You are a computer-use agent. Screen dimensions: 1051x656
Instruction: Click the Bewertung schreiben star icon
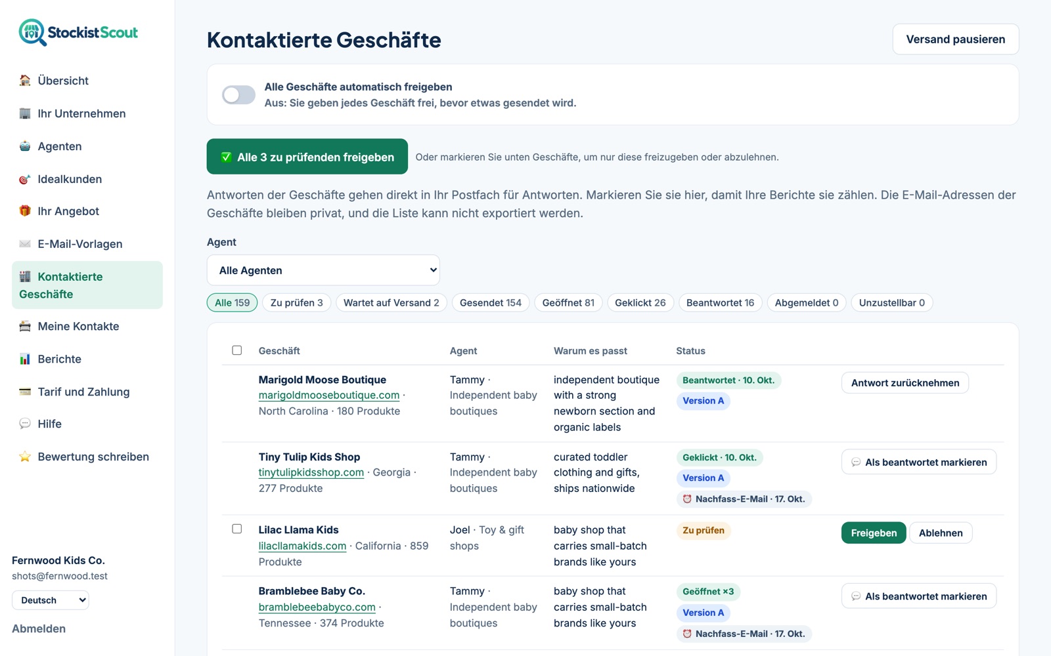tap(25, 457)
